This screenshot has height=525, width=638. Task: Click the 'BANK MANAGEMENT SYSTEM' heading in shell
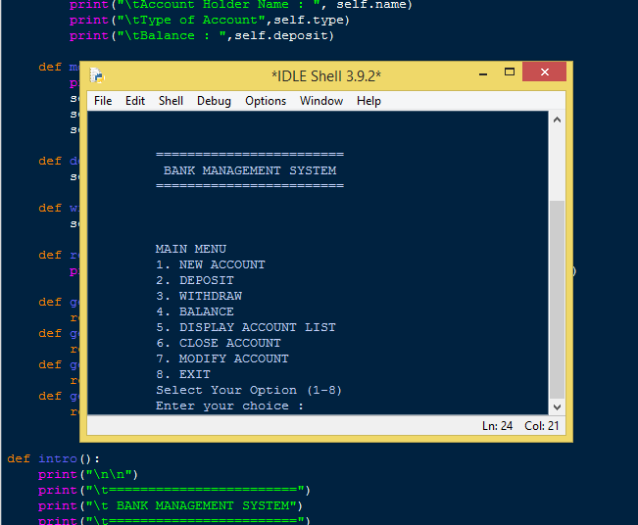coord(250,170)
